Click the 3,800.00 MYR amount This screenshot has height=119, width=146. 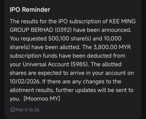click(x=112, y=47)
